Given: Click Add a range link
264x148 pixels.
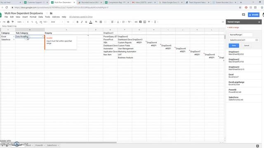Looking at the screenshot, I should (233, 28).
